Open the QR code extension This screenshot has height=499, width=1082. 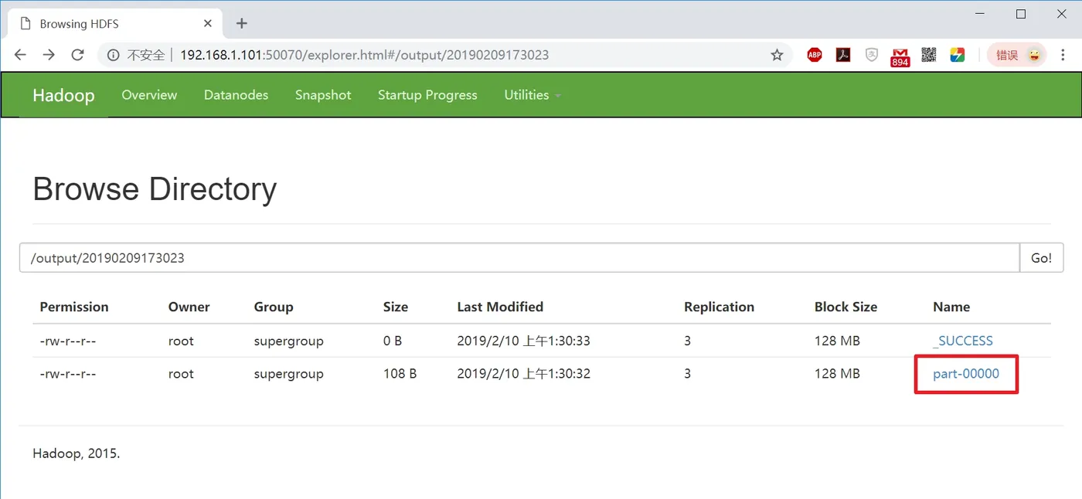[x=929, y=55]
